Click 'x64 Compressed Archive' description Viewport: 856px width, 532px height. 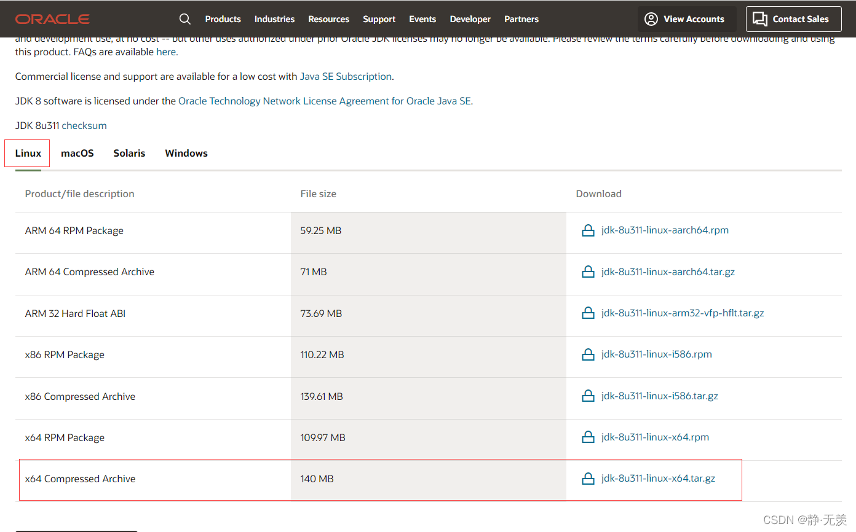click(80, 479)
